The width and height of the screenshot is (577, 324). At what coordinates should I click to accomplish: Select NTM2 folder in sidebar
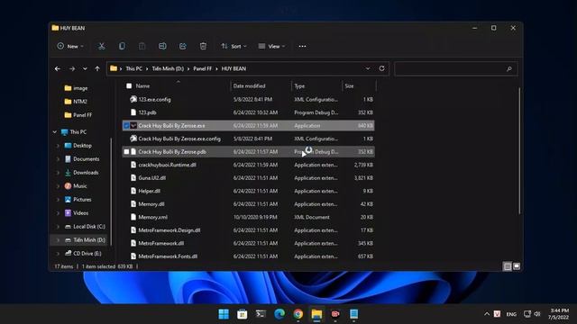76,102
